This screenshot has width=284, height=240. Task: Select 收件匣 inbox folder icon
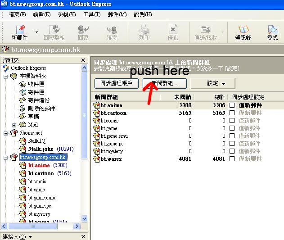23,84
